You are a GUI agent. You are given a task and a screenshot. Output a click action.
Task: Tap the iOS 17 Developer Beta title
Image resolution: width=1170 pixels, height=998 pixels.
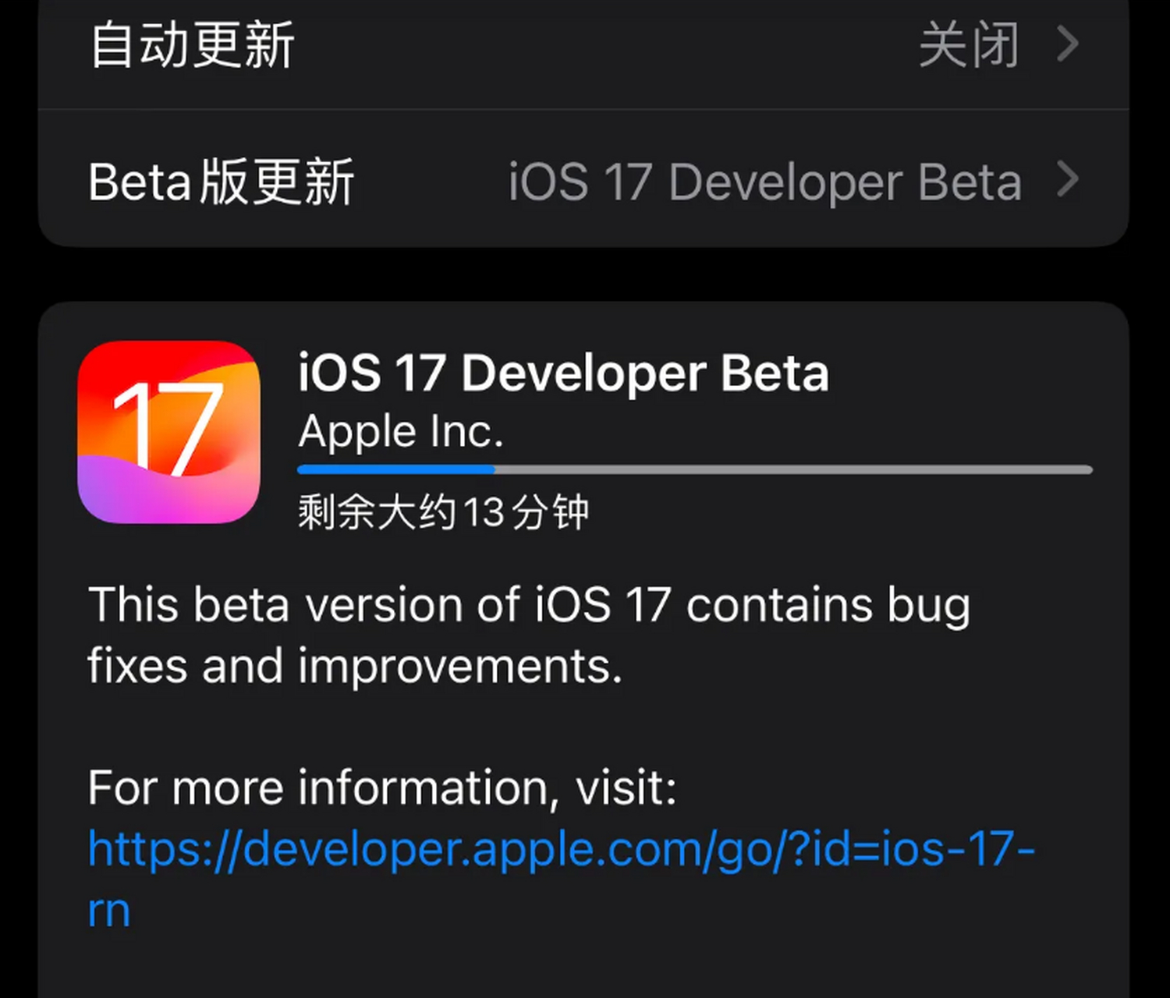563,373
